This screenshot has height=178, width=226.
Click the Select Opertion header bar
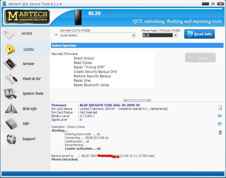[x=137, y=45]
